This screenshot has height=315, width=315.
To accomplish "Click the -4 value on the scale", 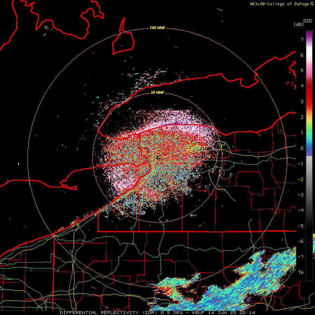I will (x=301, y=210).
